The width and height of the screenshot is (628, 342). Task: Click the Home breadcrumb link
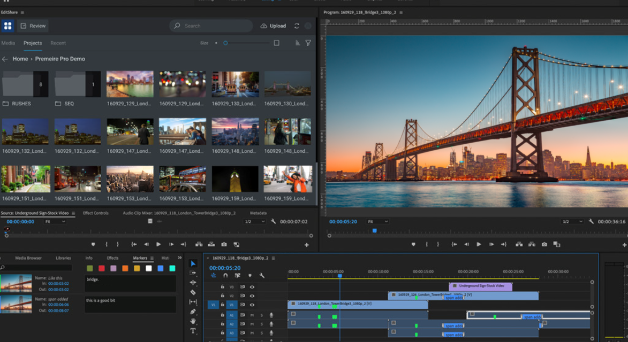pos(20,59)
